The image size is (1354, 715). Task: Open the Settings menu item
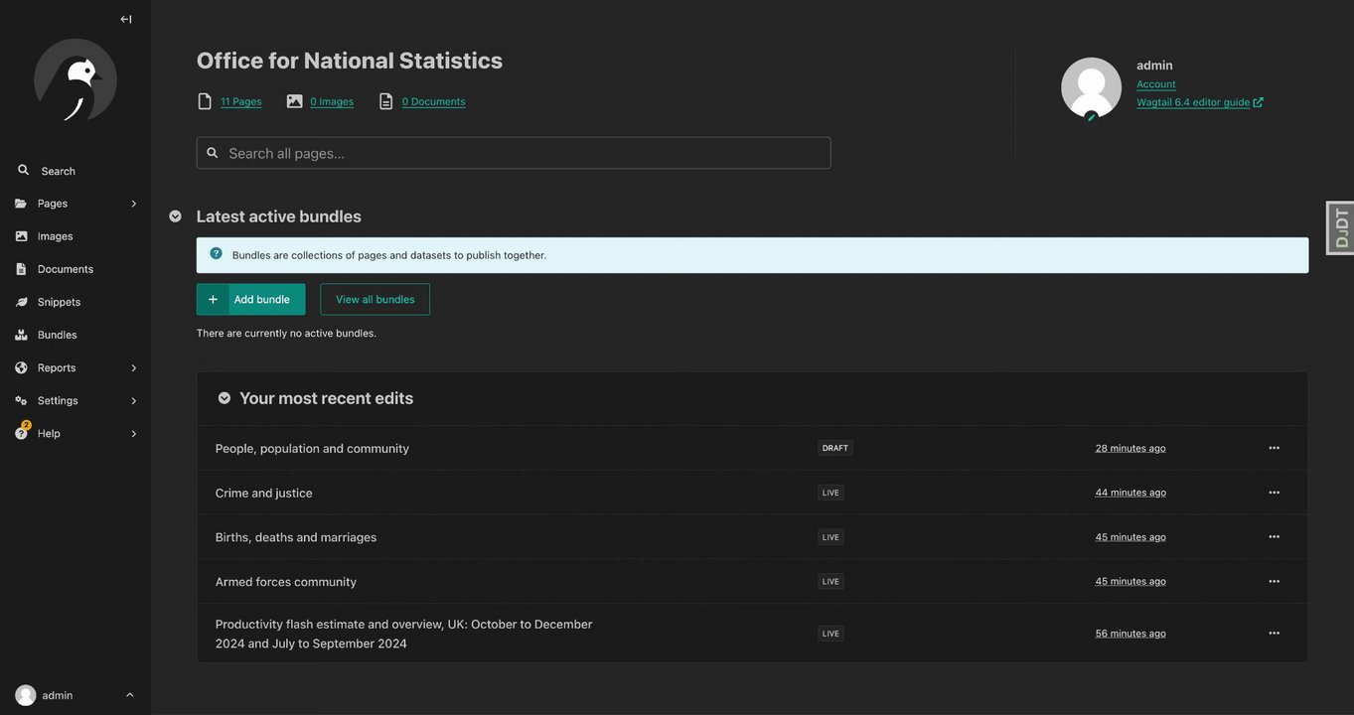(58, 400)
